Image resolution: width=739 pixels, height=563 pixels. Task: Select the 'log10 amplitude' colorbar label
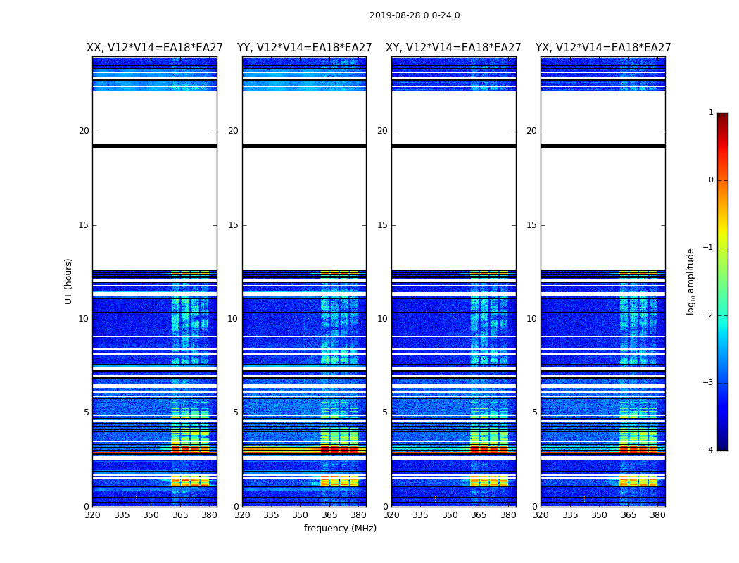tap(691, 281)
